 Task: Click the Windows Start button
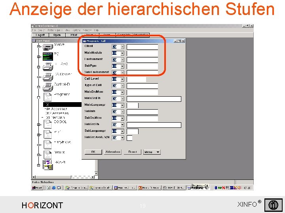[37, 188]
